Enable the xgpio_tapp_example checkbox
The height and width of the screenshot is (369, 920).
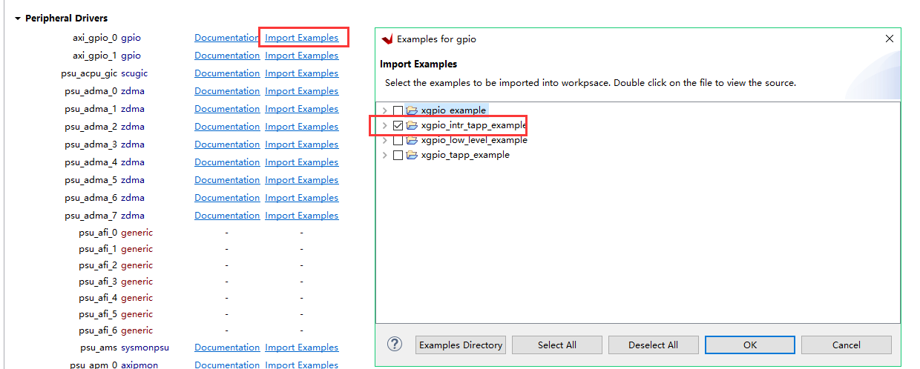pos(398,155)
